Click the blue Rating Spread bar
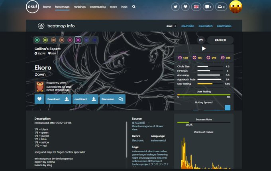 click(x=228, y=108)
